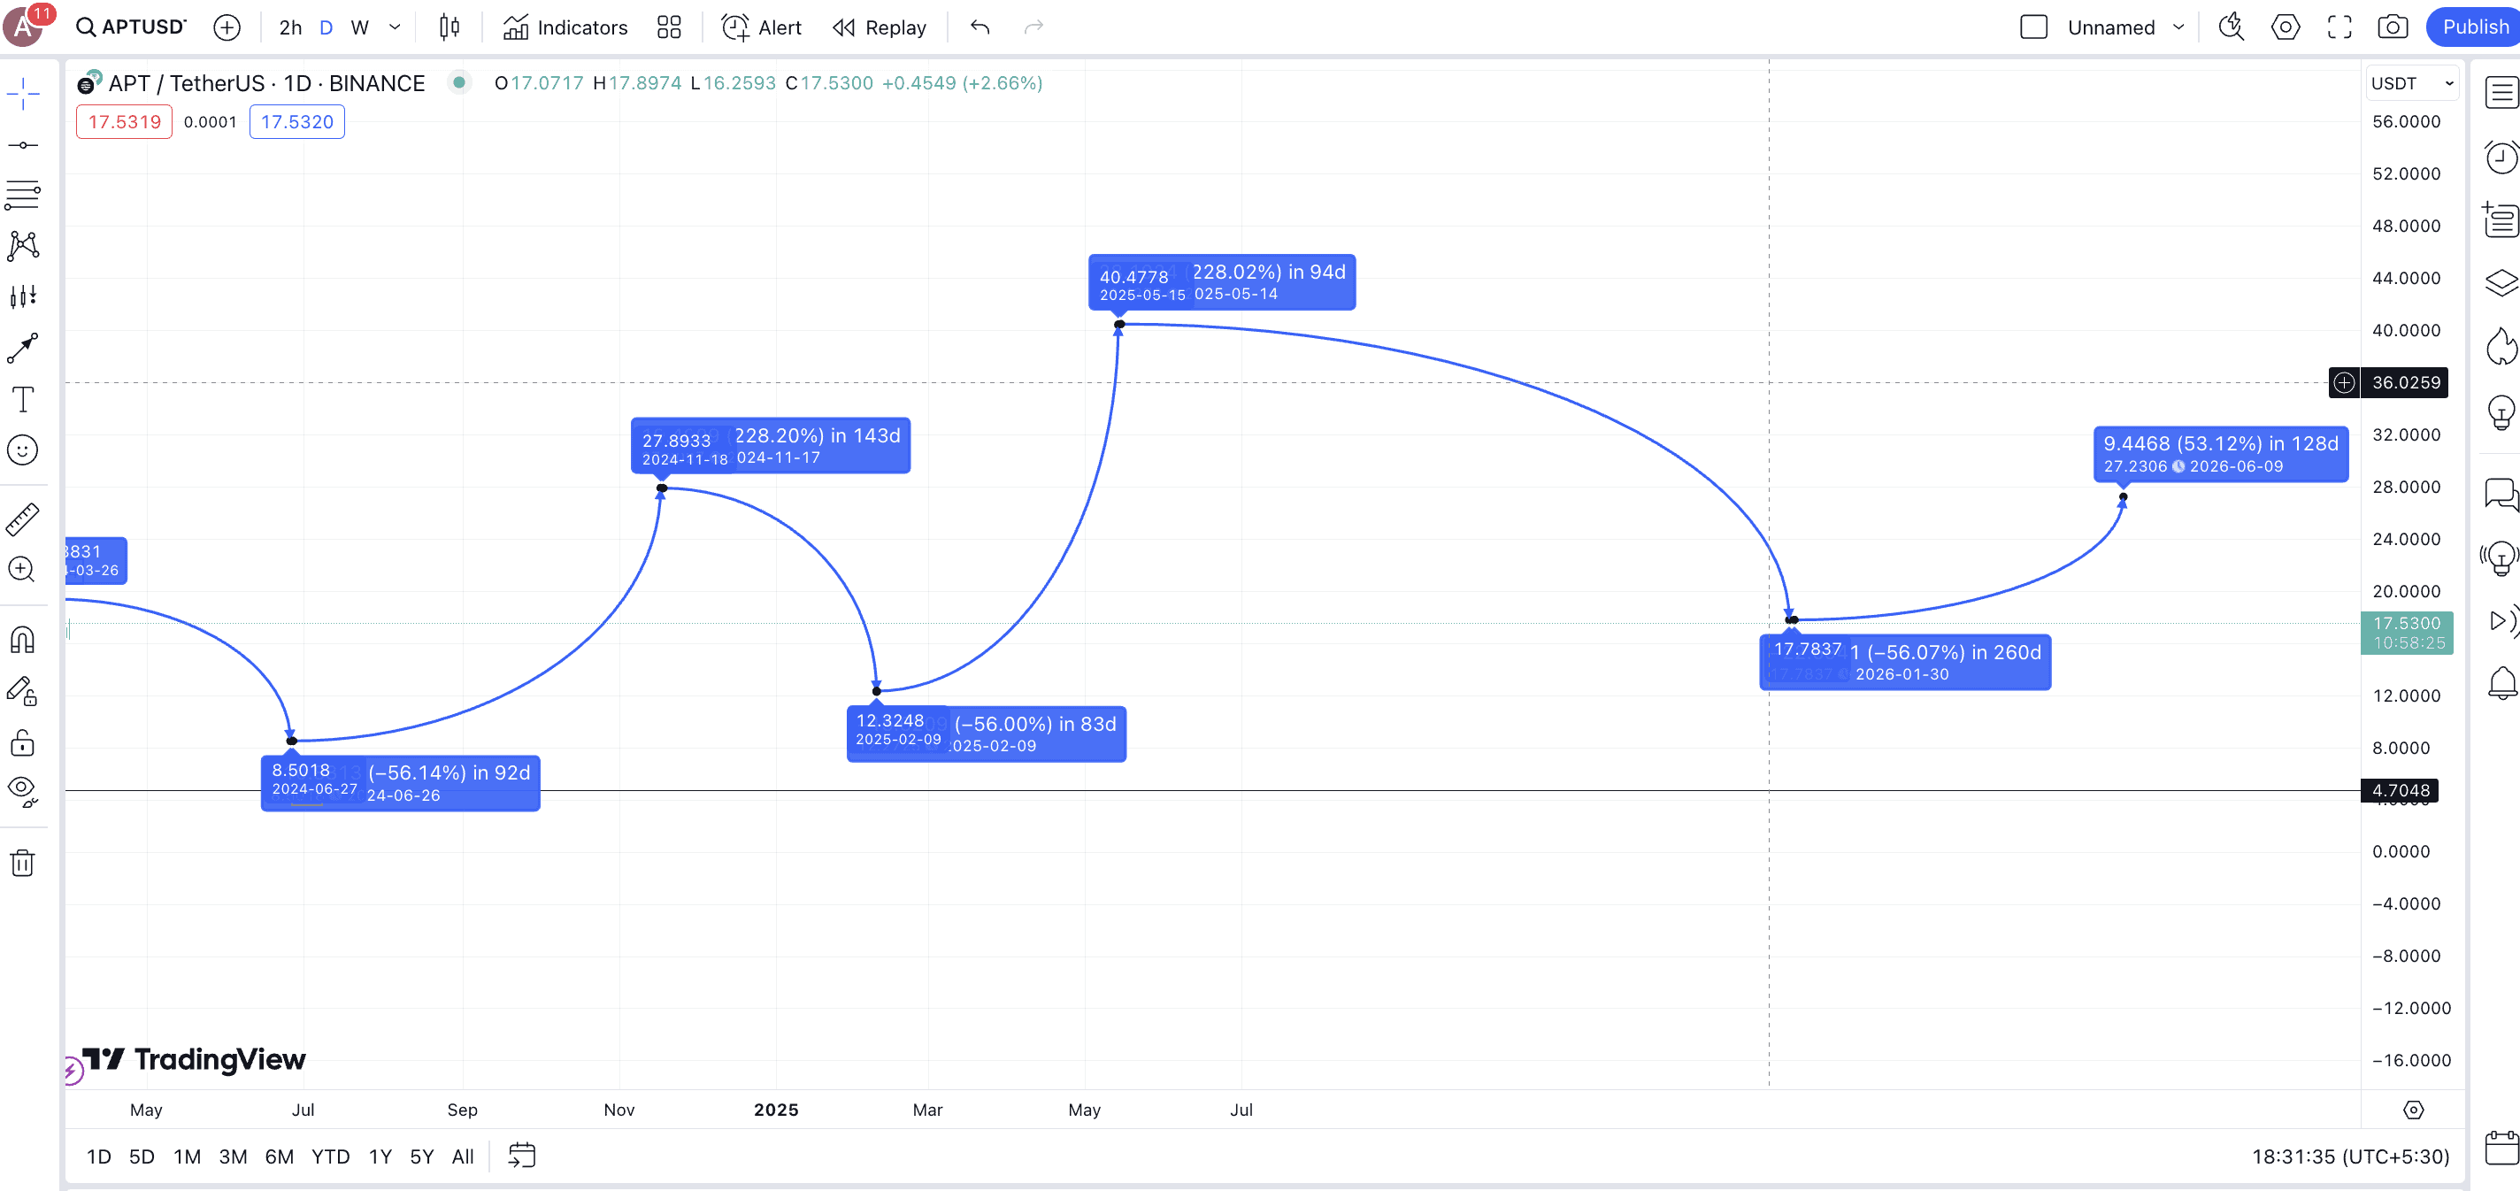Open chart settings hexagon icon

click(2286, 27)
